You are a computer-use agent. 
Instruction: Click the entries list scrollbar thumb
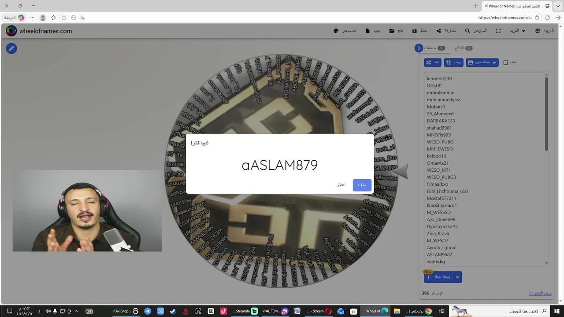pyautogui.click(x=547, y=114)
